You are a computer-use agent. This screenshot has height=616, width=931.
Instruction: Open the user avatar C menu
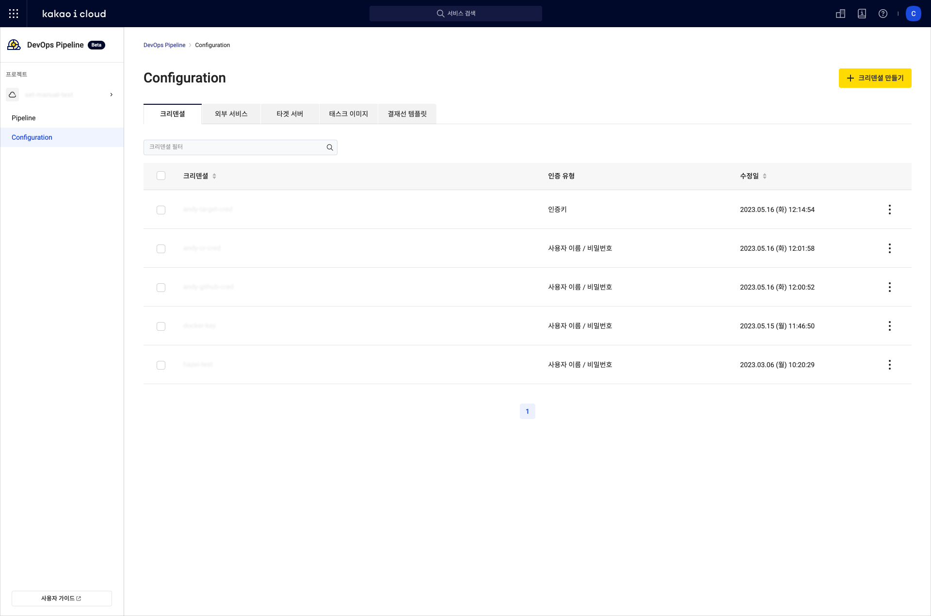click(x=914, y=14)
